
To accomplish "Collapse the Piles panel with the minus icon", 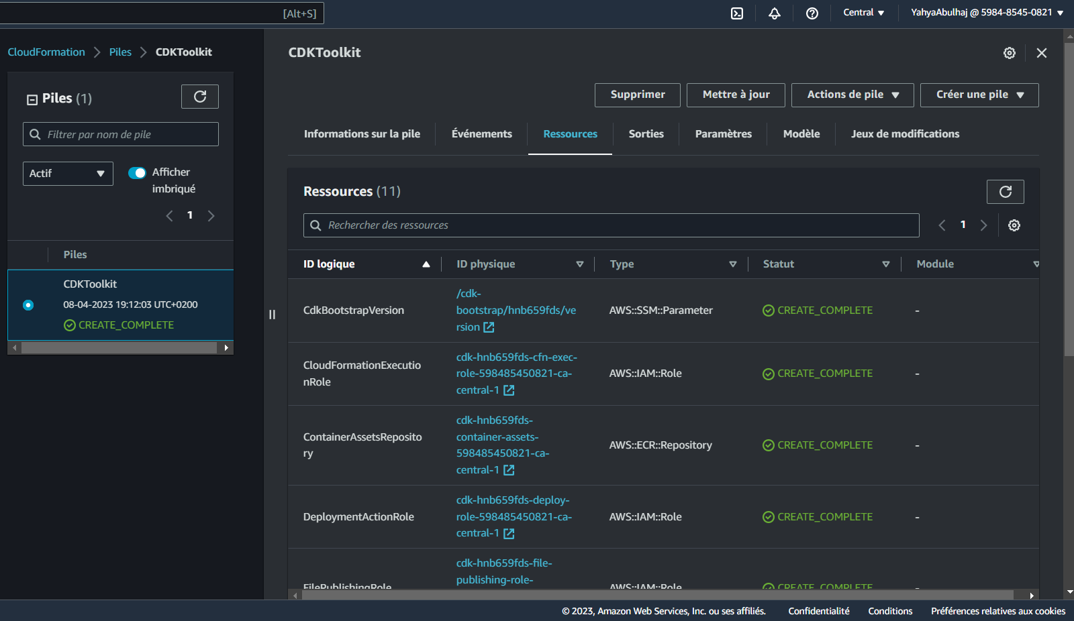I will [32, 99].
